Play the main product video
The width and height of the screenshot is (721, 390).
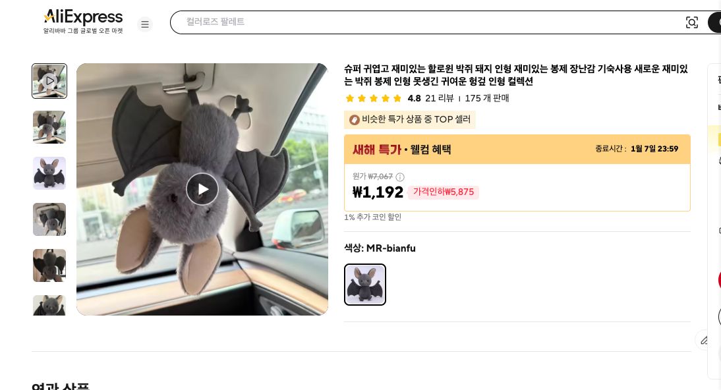[202, 189]
